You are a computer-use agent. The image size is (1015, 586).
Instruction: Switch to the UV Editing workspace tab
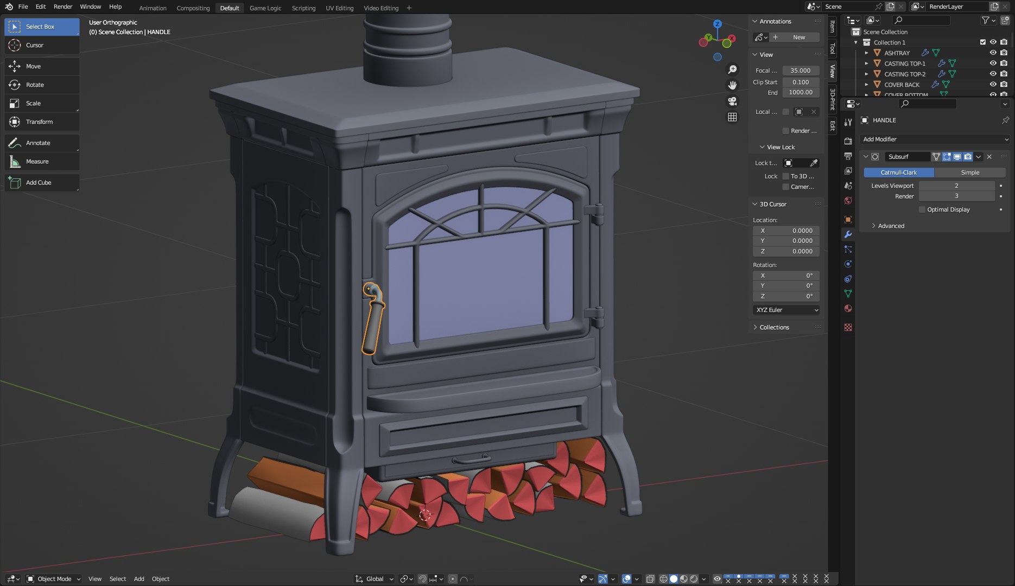coord(339,8)
